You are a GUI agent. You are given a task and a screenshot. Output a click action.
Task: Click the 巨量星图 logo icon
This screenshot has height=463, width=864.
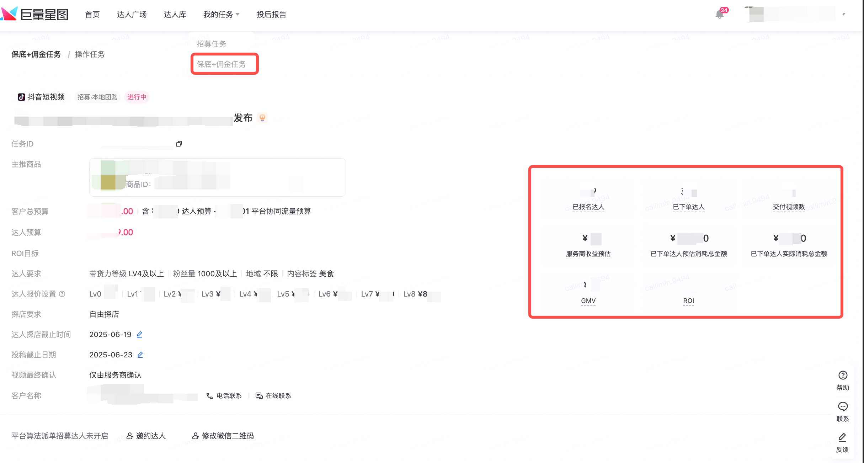coord(10,14)
